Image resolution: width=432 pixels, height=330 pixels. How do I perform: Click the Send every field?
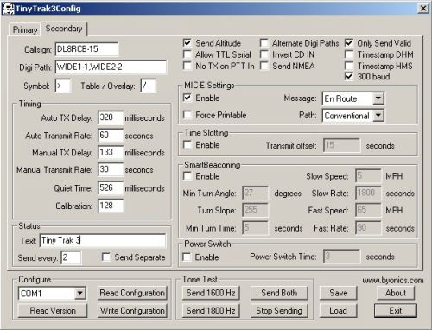click(71, 257)
